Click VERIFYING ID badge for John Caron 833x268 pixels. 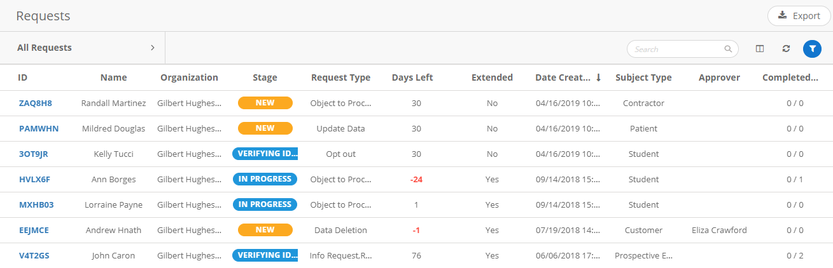click(265, 255)
